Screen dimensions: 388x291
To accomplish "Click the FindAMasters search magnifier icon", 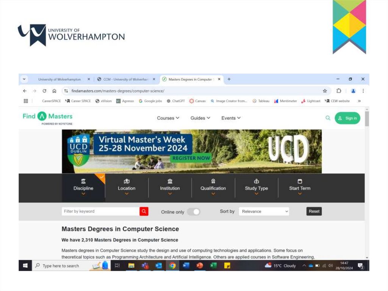I will coord(328,118).
